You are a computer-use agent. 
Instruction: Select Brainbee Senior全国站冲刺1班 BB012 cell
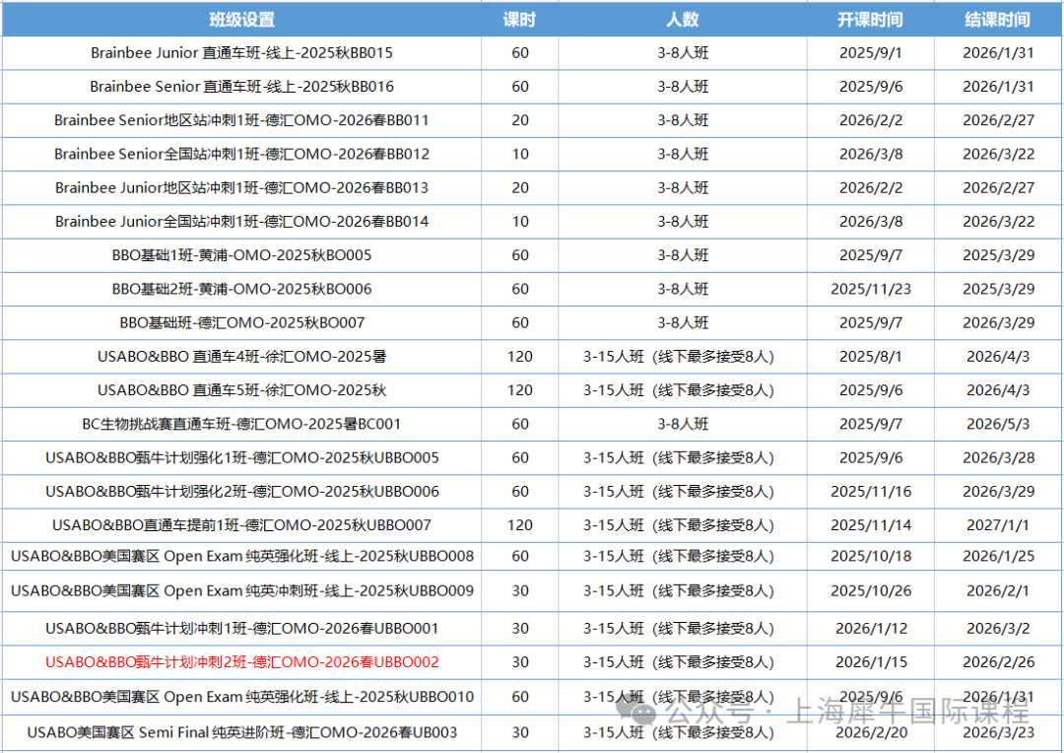pyautogui.click(x=241, y=154)
